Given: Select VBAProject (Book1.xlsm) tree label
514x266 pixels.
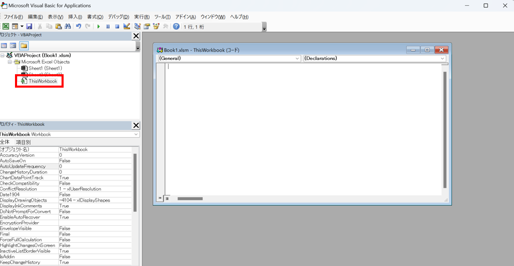Looking at the screenshot, I should tap(42, 56).
